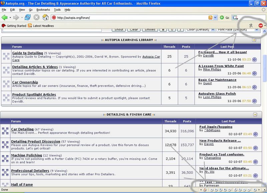Screen dimensions: 267x193
Task: Pause music in the status bar player
Action: click(x=221, y=190)
